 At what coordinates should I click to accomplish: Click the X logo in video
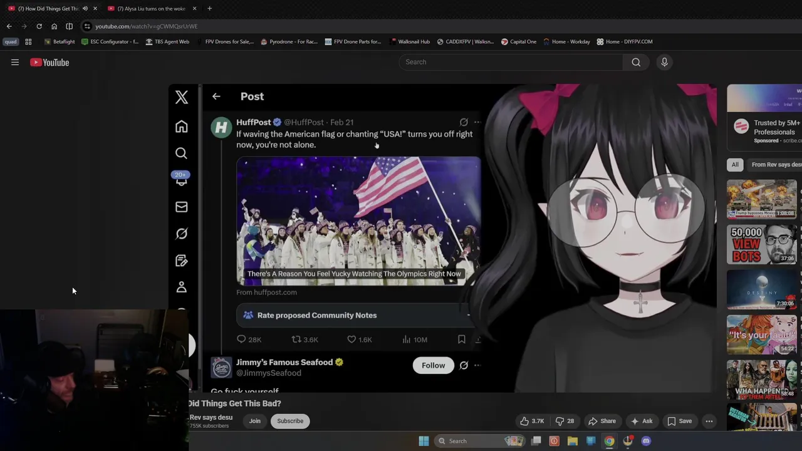182,96
